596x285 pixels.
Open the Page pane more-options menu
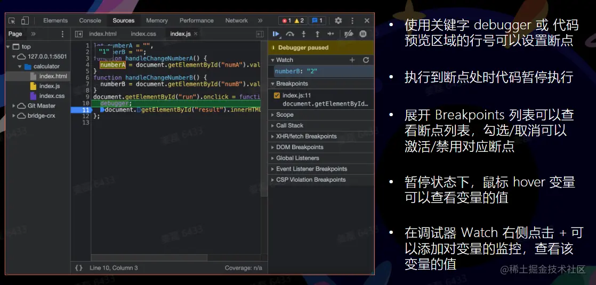pyautogui.click(x=63, y=34)
